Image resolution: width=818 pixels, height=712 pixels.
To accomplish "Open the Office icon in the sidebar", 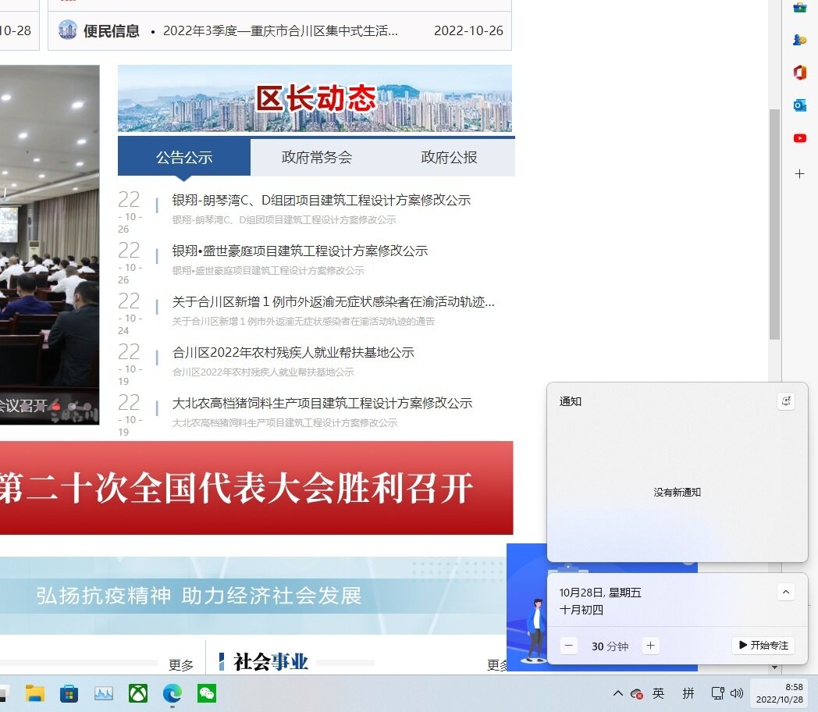I will (799, 73).
